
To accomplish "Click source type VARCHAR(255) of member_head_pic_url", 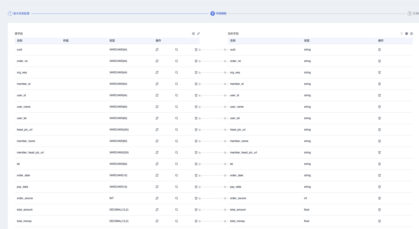I will 119,153.
